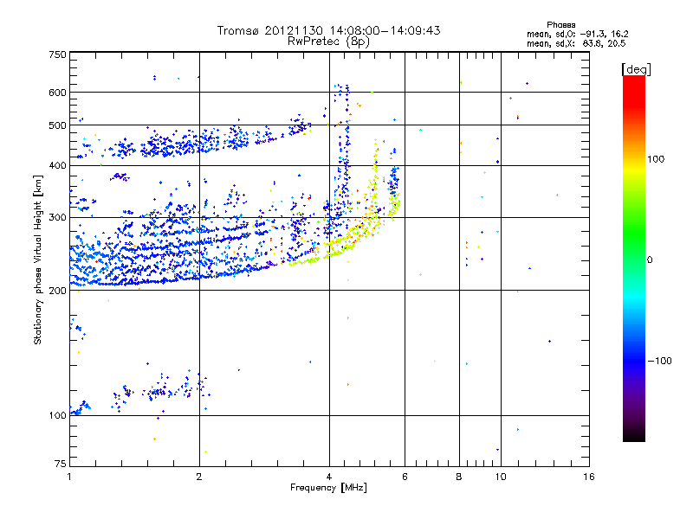Image resolution: width=693 pixels, height=519 pixels.
Task: Click the Stationary phase Virtual Height axis title
Action: coord(38,259)
